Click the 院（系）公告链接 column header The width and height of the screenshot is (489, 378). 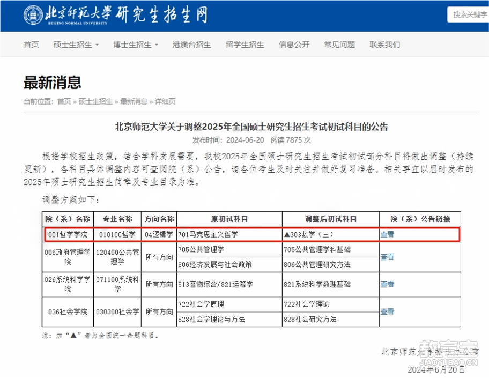pyautogui.click(x=420, y=219)
